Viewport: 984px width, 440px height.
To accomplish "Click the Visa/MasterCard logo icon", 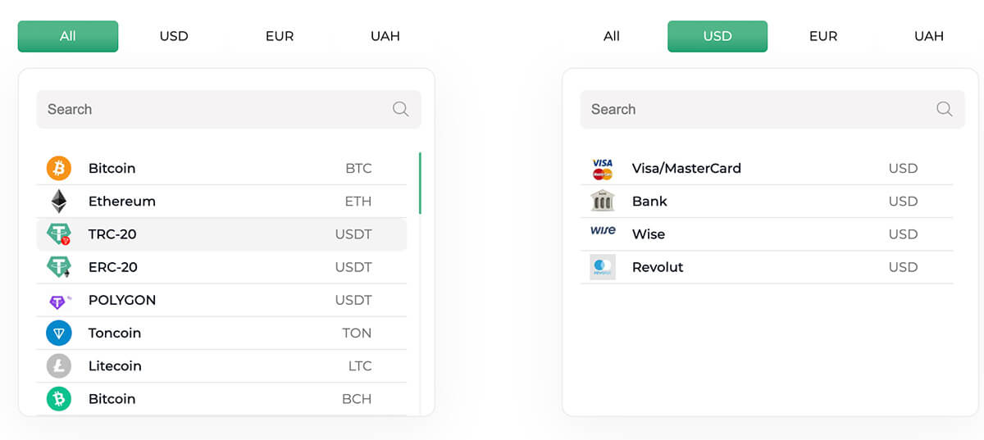I will coord(603,169).
